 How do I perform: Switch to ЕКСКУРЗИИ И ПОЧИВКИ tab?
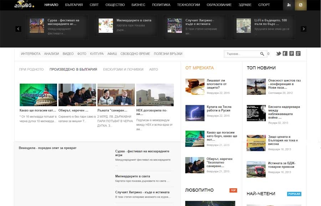(x=123, y=69)
